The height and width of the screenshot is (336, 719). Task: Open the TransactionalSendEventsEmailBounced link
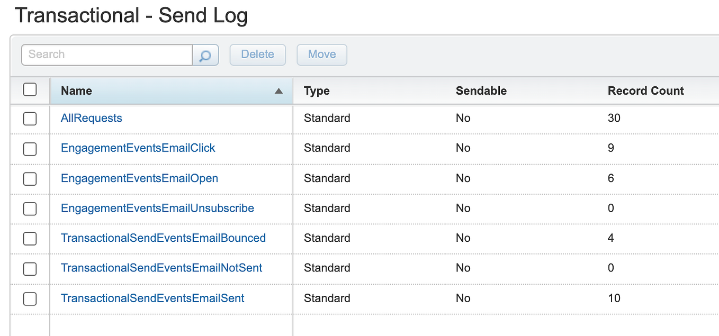[x=163, y=238]
